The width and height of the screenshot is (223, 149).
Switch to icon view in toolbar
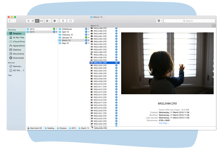29,21
